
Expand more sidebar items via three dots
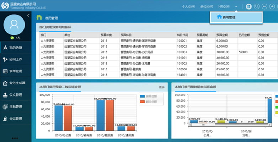coord(15,138)
